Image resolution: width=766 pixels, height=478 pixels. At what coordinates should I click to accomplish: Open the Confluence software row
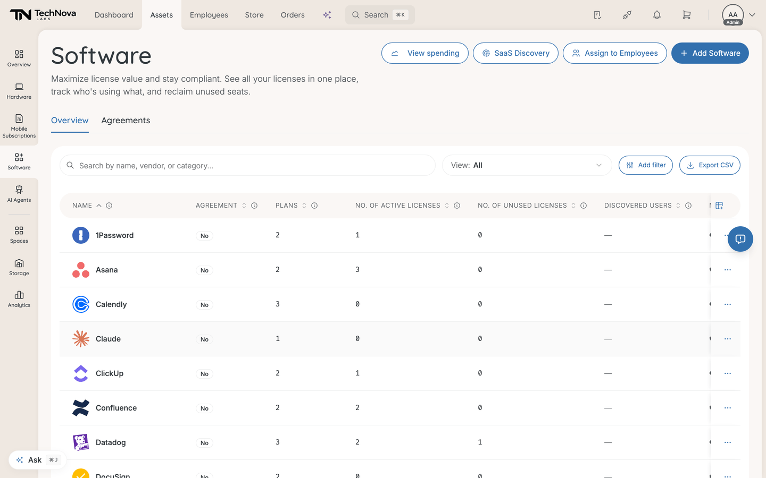[400, 408]
